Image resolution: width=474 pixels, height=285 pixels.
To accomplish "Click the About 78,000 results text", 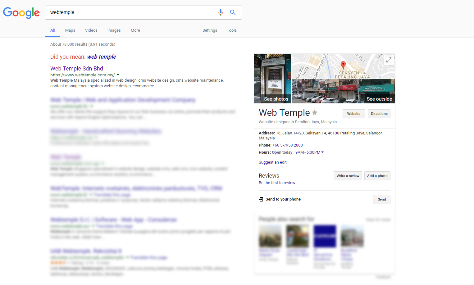I will [x=83, y=44].
